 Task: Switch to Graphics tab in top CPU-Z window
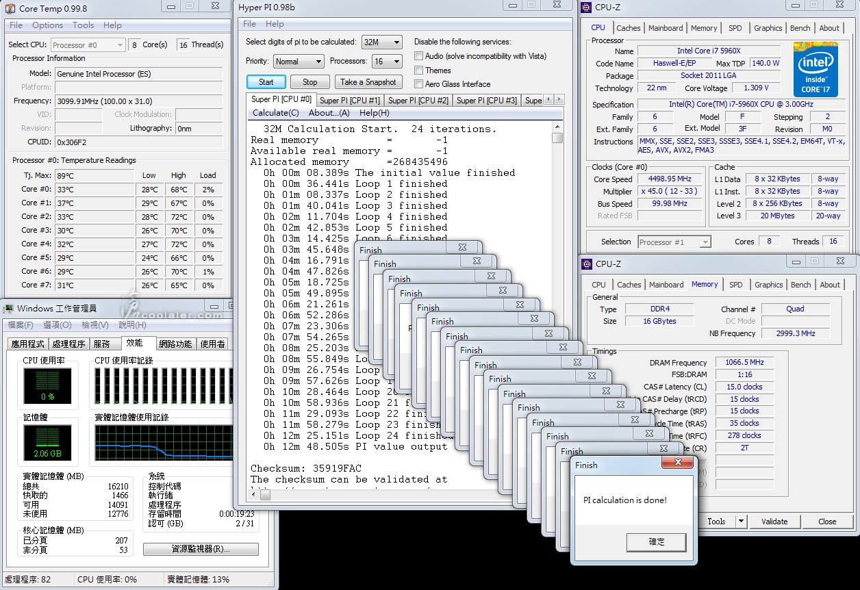768,28
